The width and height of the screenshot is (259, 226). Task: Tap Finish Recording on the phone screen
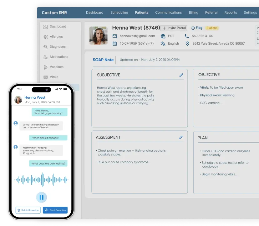pos(55,210)
